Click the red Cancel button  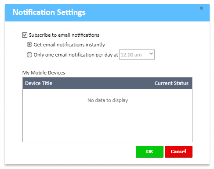coord(178,151)
